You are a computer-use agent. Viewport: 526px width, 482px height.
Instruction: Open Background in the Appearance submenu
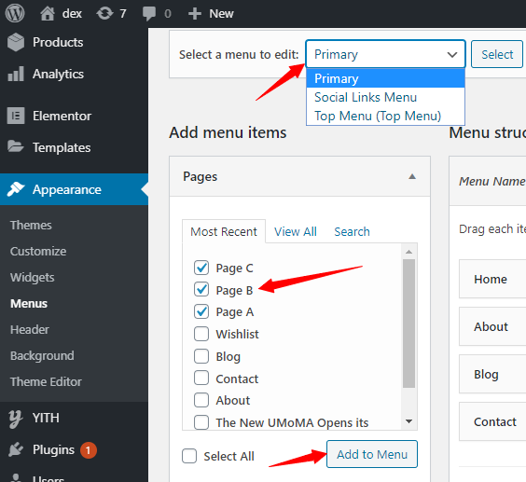[42, 356]
